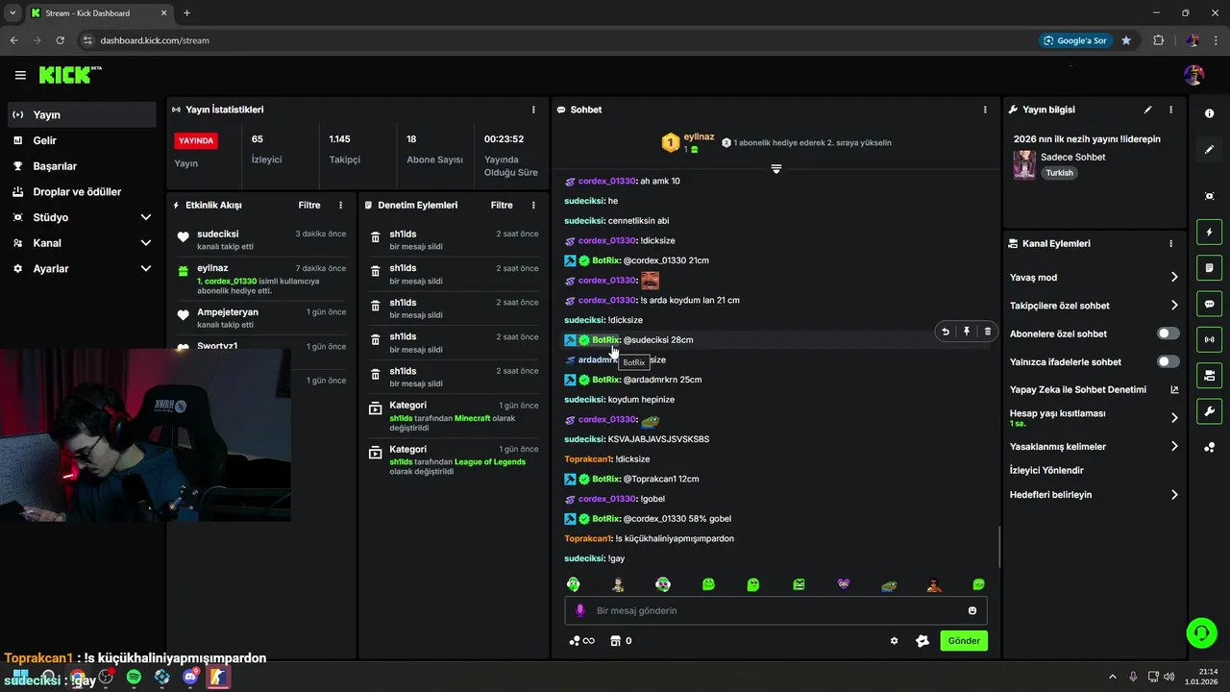The width and height of the screenshot is (1230, 692).
Task: Open the hamburger menu next to Kick logo
Action: pyautogui.click(x=20, y=75)
